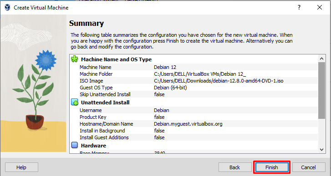331x176 pixels.
Task: Select the Machine Name row label
Action: (96, 67)
